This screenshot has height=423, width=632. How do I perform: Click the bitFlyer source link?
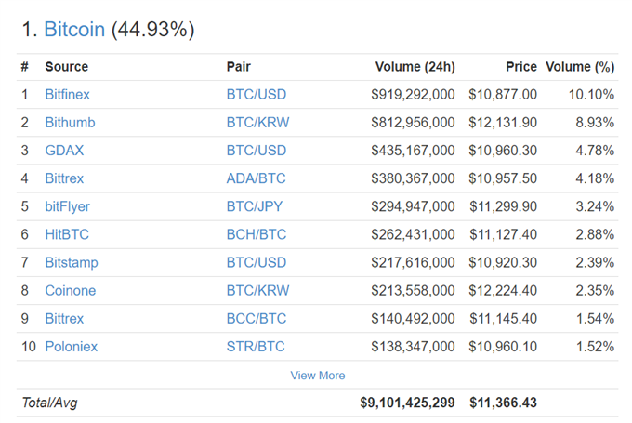tap(67, 206)
